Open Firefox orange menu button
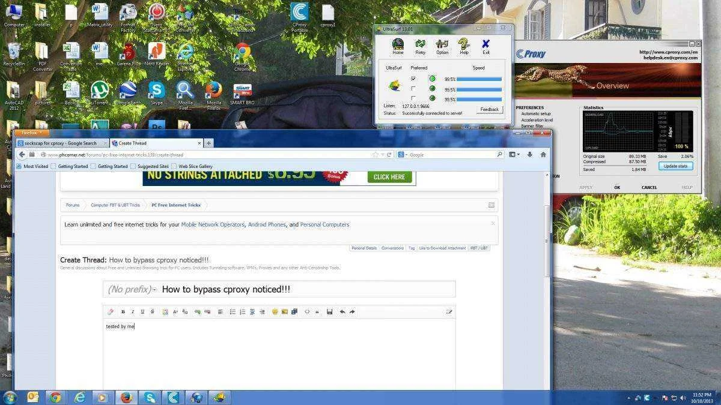721x405 pixels. (x=32, y=133)
